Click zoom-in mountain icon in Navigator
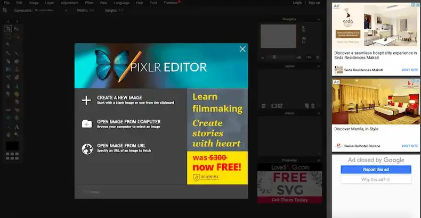Image resolution: width=421 pixels, height=218 pixels. [298, 57]
